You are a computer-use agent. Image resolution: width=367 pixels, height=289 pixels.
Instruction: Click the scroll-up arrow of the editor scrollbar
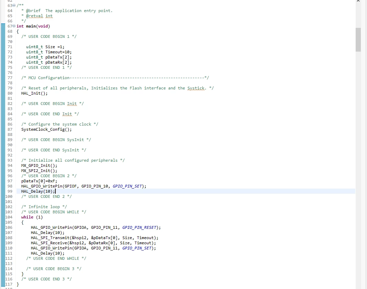click(x=358, y=1)
